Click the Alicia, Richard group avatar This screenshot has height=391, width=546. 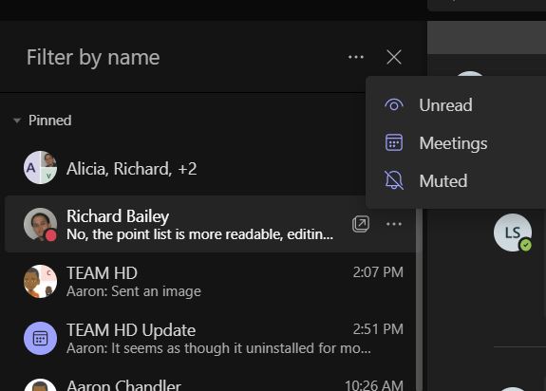pyautogui.click(x=40, y=168)
